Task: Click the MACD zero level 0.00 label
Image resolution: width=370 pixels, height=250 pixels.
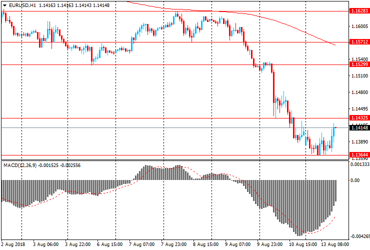Action: point(355,180)
